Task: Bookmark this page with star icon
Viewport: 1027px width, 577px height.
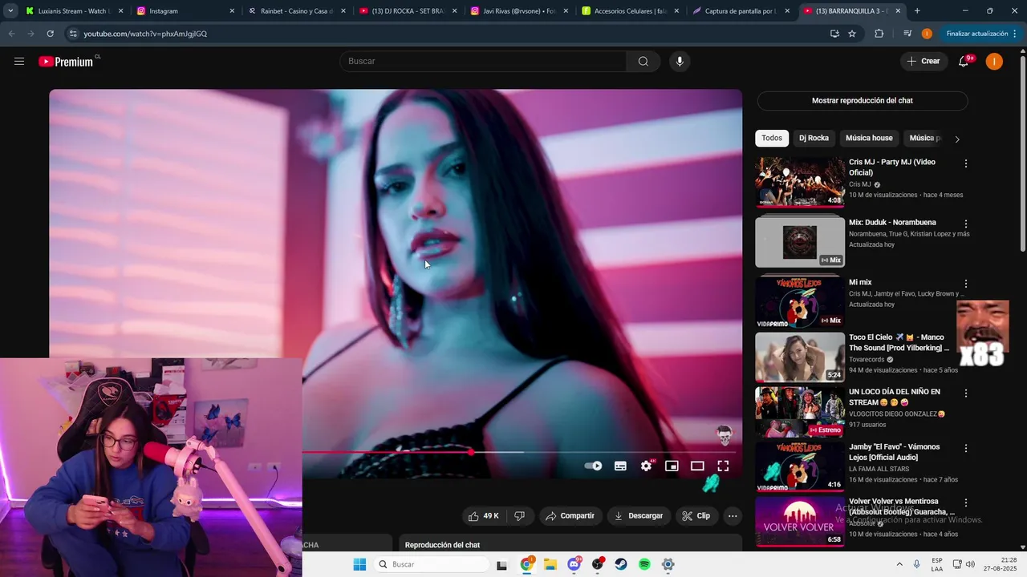Action: 852,34
